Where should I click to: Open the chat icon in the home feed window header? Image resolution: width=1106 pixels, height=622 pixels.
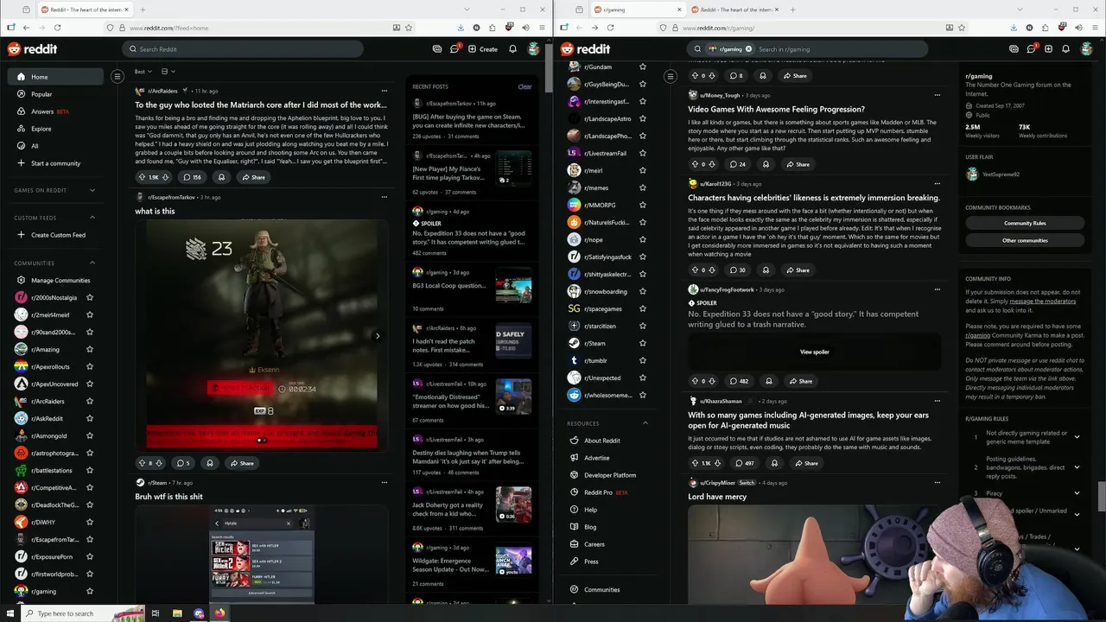click(454, 49)
